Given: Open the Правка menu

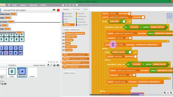Looking at the screenshot, I should coord(24,5).
